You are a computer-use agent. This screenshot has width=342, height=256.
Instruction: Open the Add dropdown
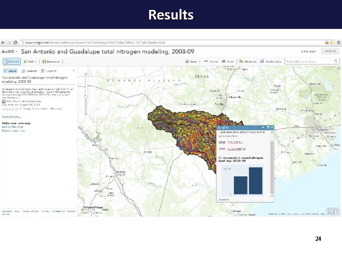pos(30,62)
